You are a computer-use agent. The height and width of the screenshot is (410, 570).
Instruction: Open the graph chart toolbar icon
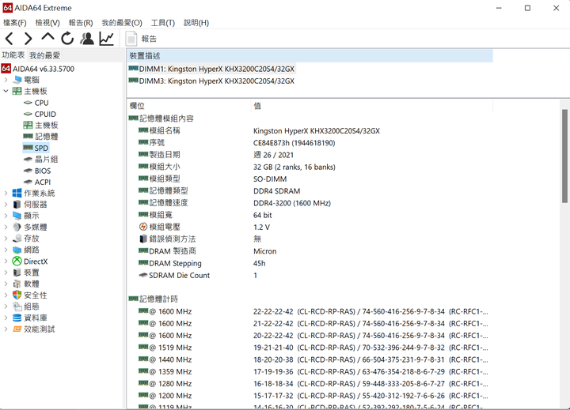coord(107,39)
